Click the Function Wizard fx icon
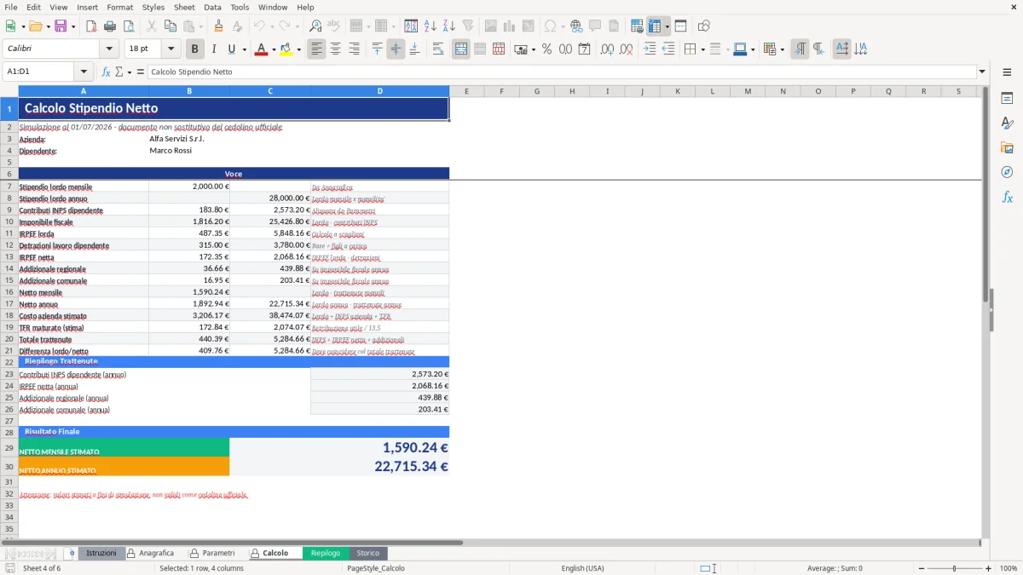The image size is (1023, 575). pyautogui.click(x=106, y=72)
